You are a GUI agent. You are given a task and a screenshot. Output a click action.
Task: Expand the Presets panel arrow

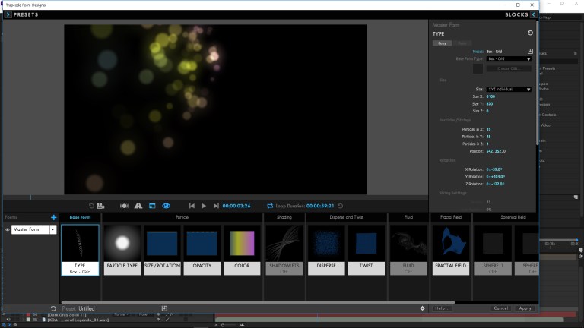pyautogui.click(x=8, y=14)
